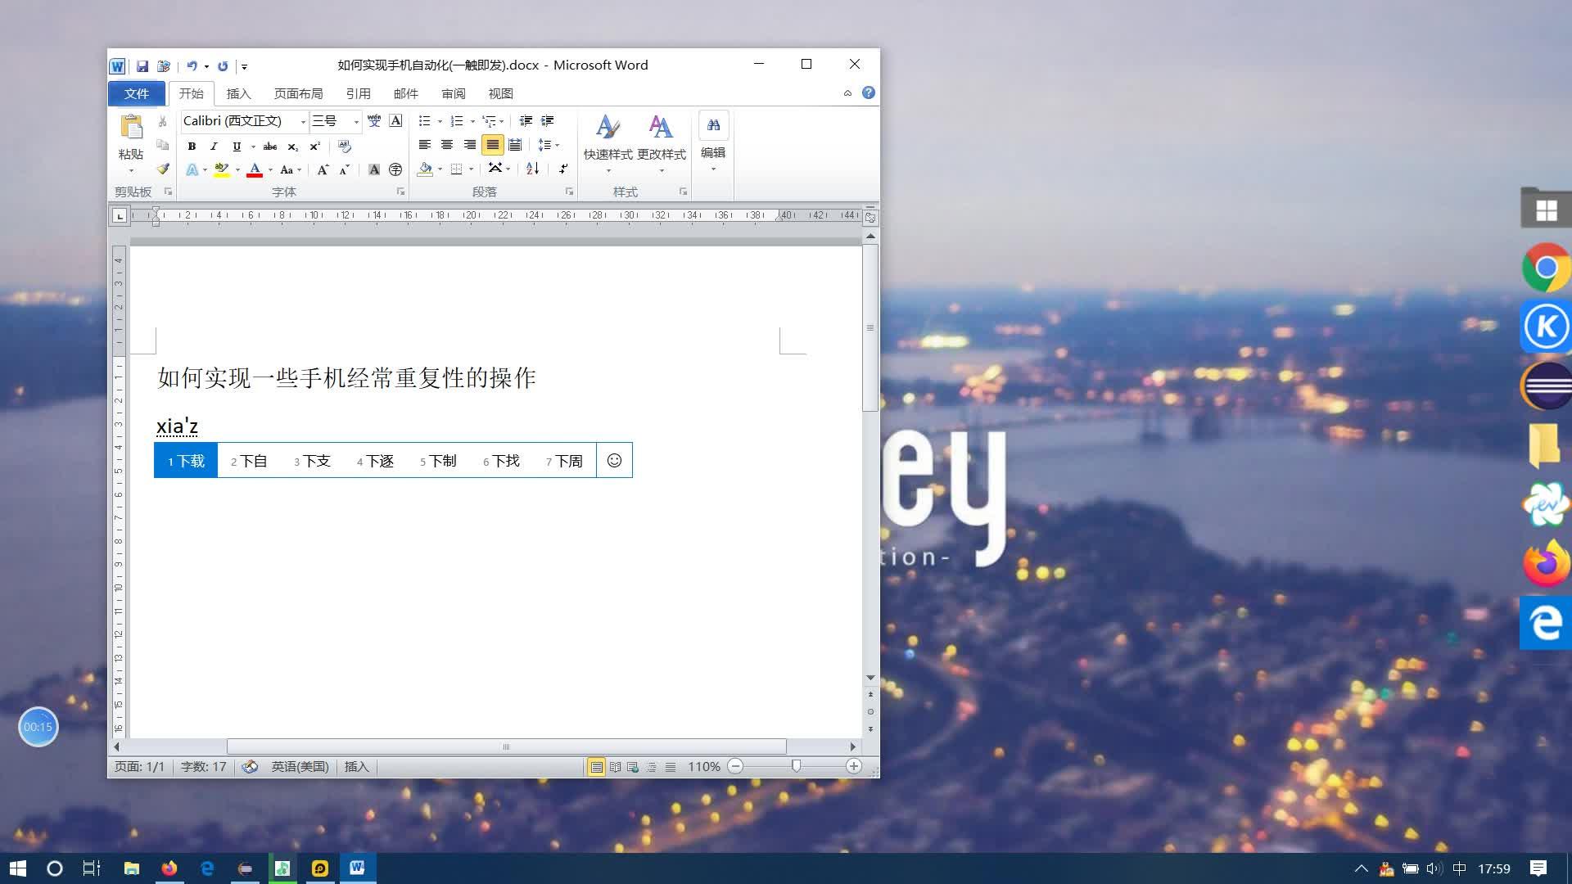Click the Clear Formatting eraser icon
Viewport: 1572px width, 884px height.
pyautogui.click(x=345, y=147)
